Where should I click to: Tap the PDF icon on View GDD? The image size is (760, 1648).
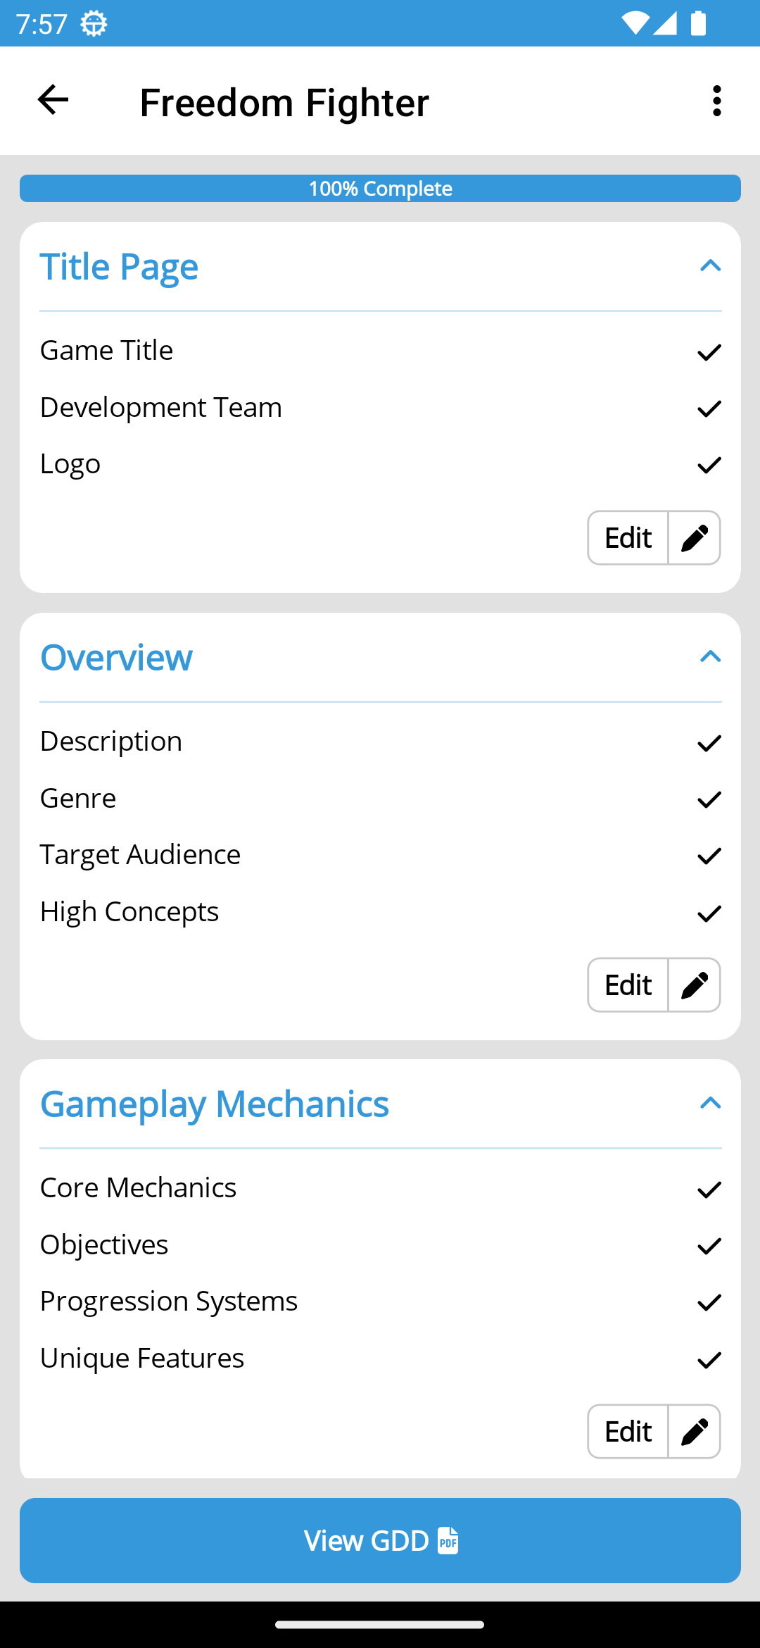pyautogui.click(x=448, y=1541)
